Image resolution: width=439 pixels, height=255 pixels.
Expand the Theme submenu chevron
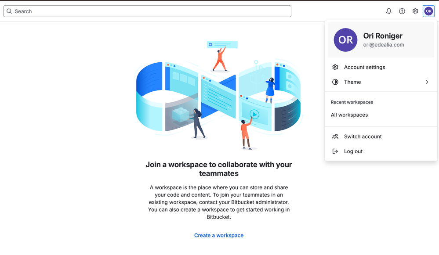click(427, 82)
